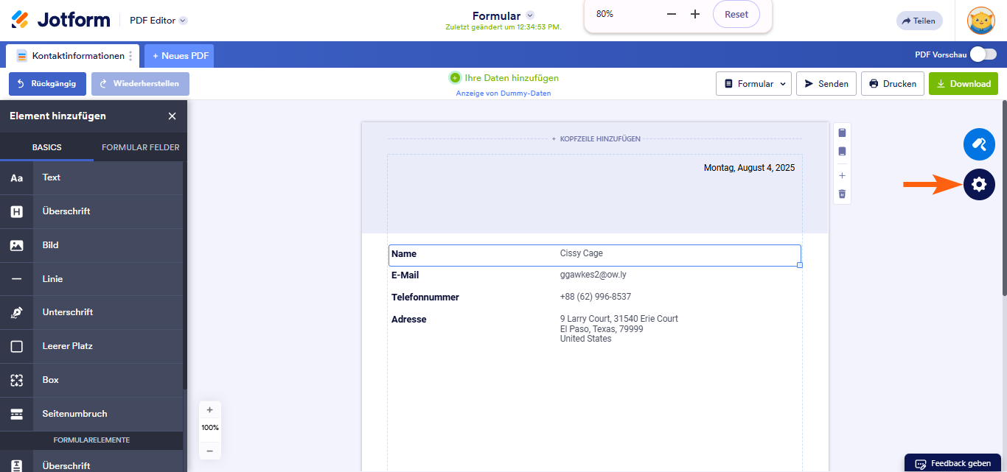Image resolution: width=1007 pixels, height=472 pixels.
Task: Add a Leerer Platz spacer element
Action: tap(91, 346)
